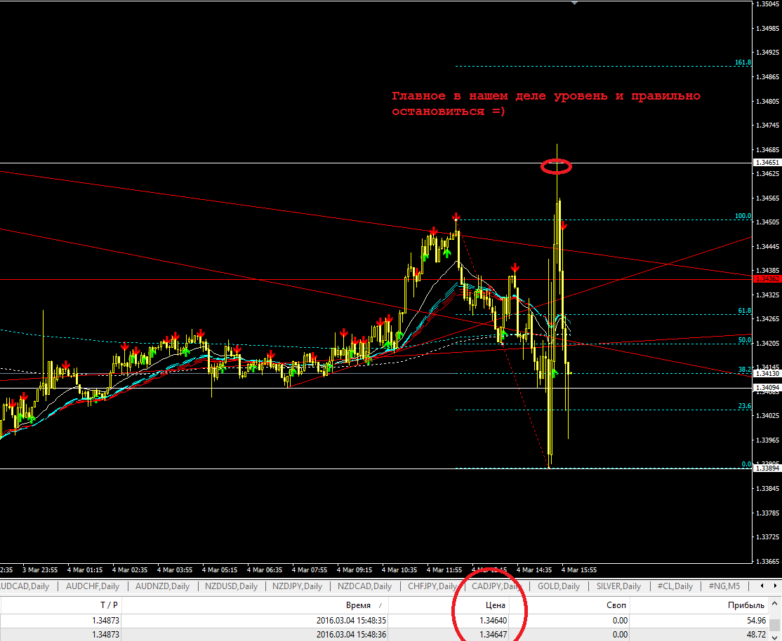Click the time cell 2016.03.04 15:48:35
The width and height of the screenshot is (782, 641).
(x=351, y=621)
